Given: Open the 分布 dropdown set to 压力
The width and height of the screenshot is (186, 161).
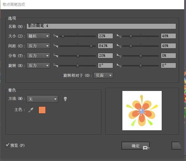Looking at the screenshot, I should [38, 56].
